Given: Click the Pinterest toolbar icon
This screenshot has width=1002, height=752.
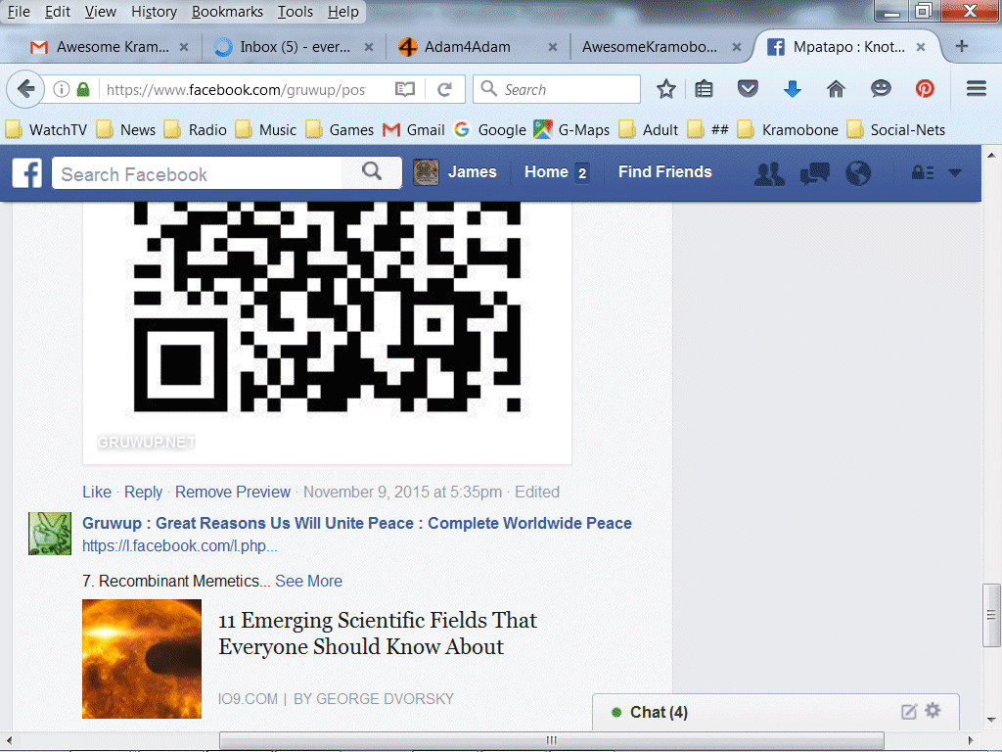Looking at the screenshot, I should click(925, 88).
